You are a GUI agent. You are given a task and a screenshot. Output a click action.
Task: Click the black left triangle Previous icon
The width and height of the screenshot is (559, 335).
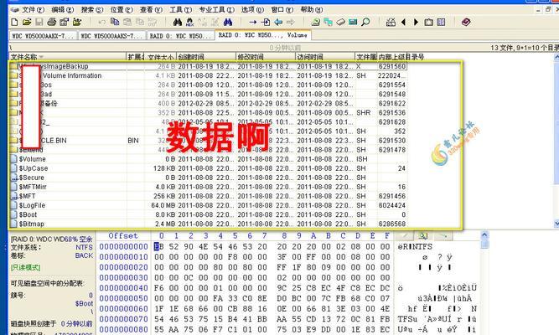point(404,22)
